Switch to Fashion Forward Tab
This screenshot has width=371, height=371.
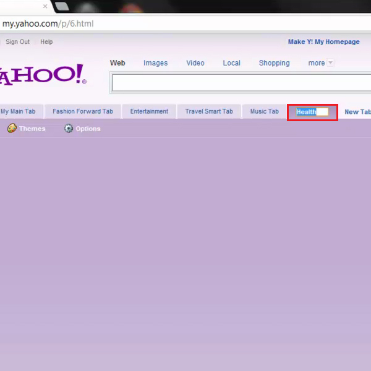click(x=83, y=111)
